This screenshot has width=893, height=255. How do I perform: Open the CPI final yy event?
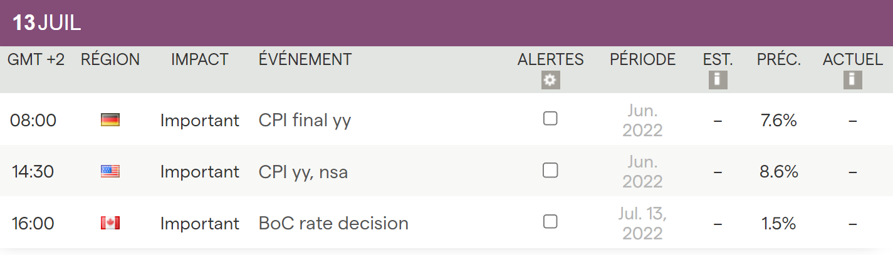[x=305, y=120]
